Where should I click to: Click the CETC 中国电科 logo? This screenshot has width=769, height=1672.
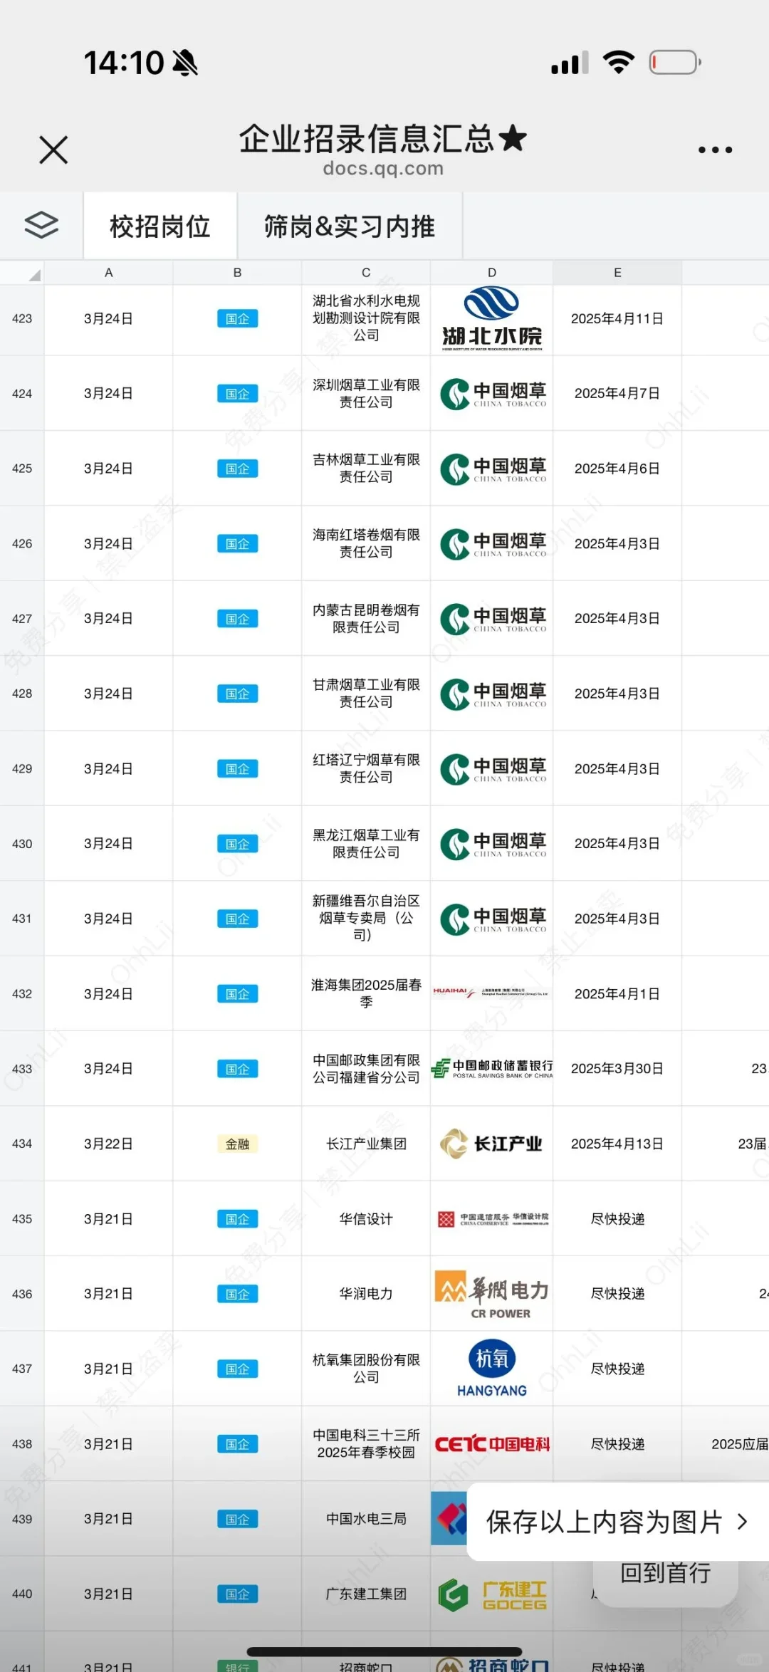pos(492,1444)
